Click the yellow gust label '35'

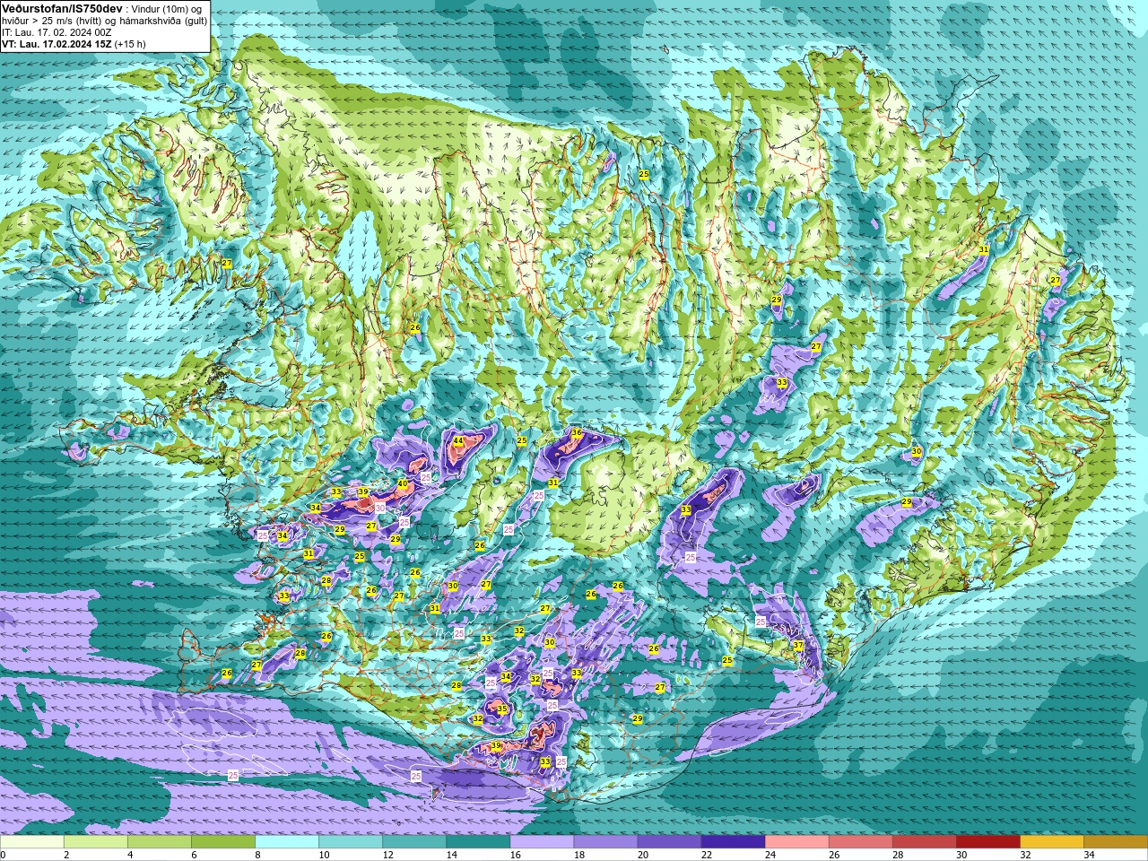[x=502, y=709]
